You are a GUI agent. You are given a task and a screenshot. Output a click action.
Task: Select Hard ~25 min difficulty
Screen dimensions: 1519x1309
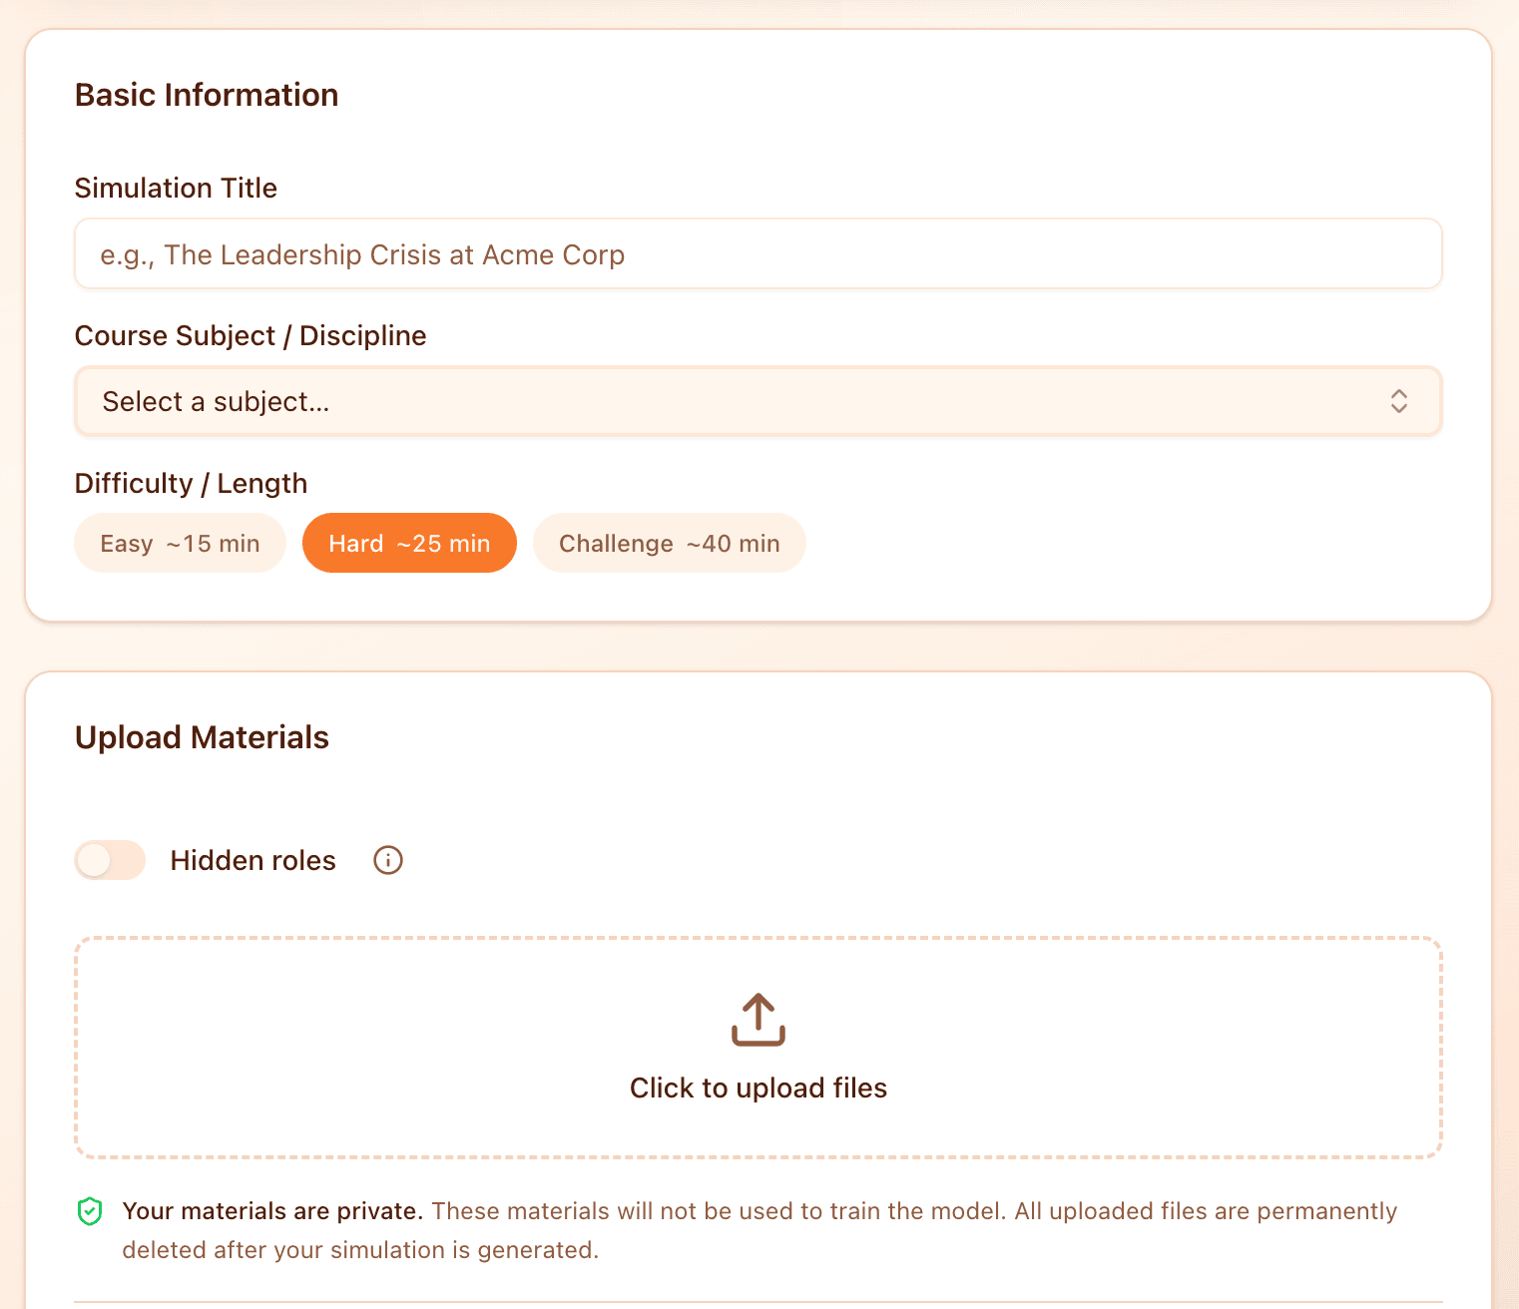coord(409,543)
